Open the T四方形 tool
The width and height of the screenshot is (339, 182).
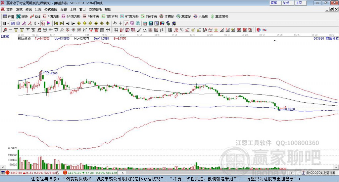(x=110, y=17)
